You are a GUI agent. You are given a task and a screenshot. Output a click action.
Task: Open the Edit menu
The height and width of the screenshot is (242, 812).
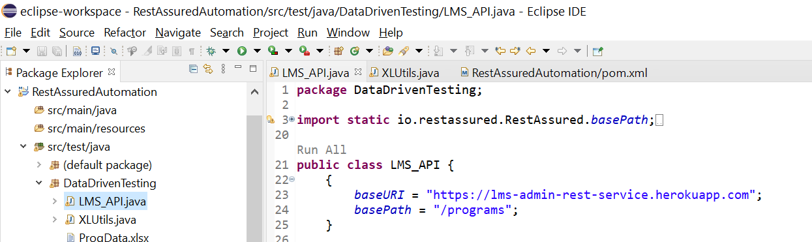pyautogui.click(x=40, y=33)
